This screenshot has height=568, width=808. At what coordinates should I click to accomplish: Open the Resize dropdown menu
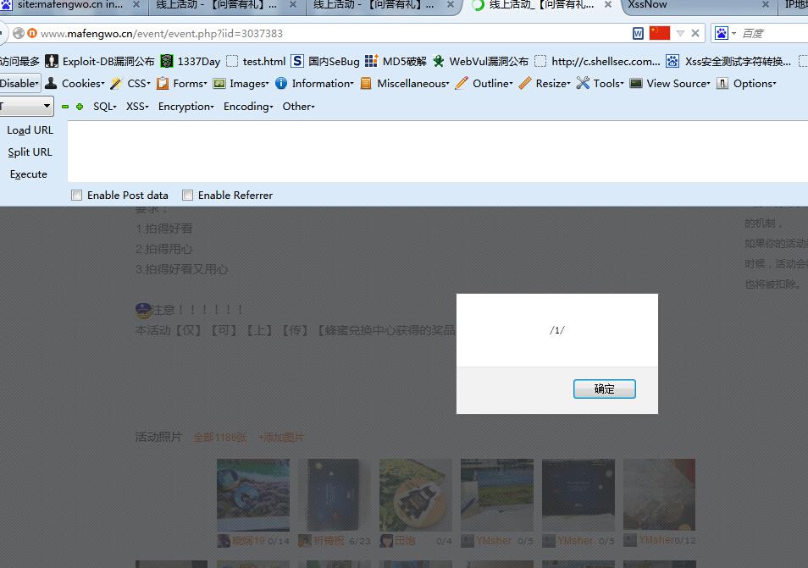click(553, 84)
